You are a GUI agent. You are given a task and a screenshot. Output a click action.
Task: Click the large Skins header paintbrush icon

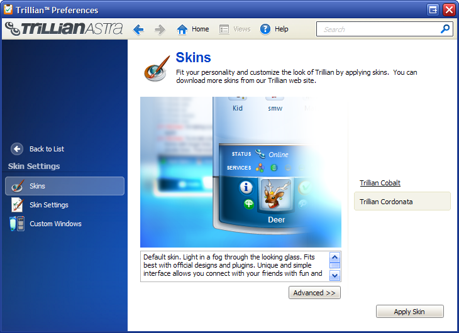pyautogui.click(x=157, y=68)
